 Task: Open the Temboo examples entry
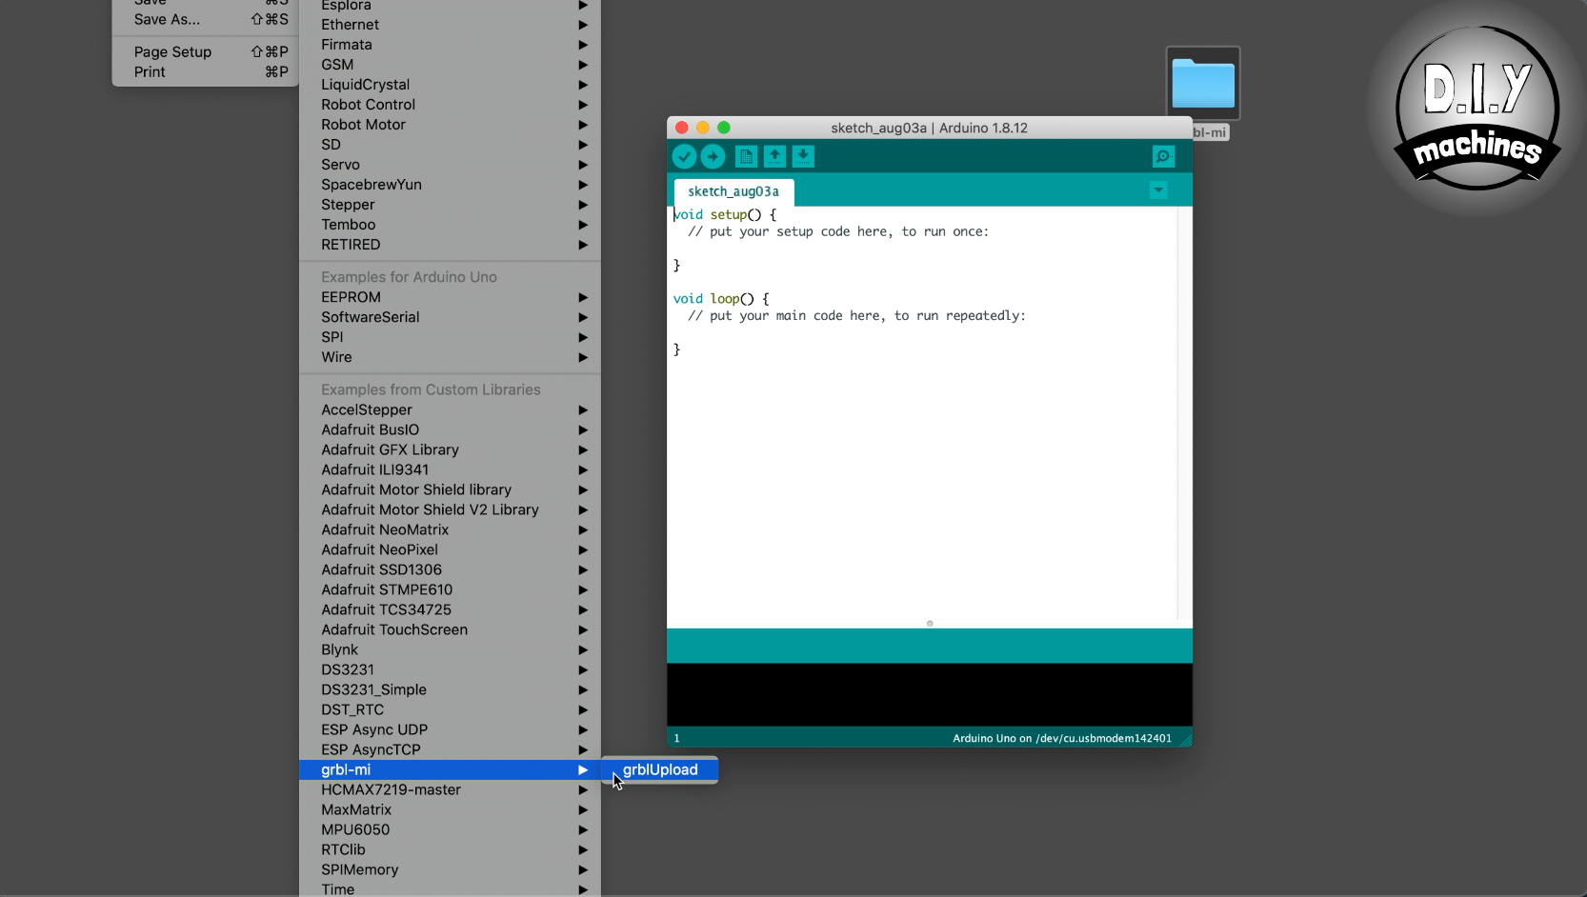(450, 225)
